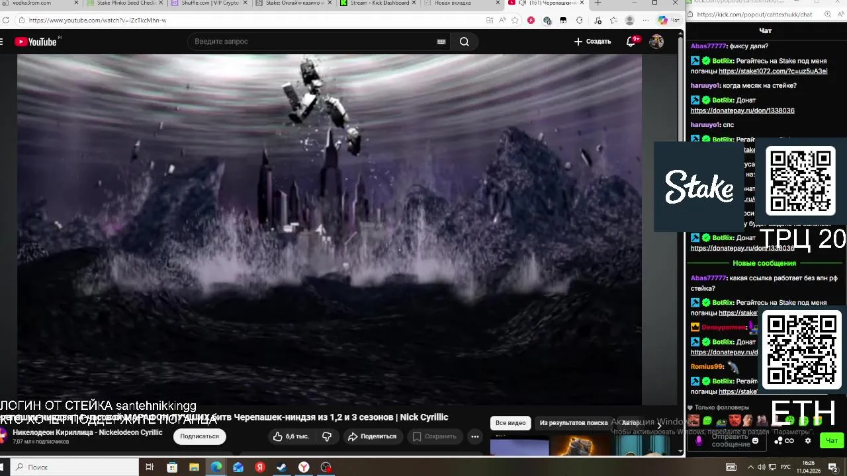
Task: Click username haruuyo1 asking about стейк
Action: tap(705, 86)
